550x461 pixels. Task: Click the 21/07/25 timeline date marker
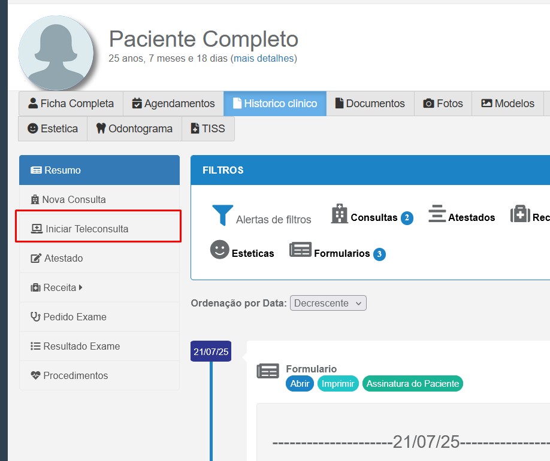click(211, 351)
